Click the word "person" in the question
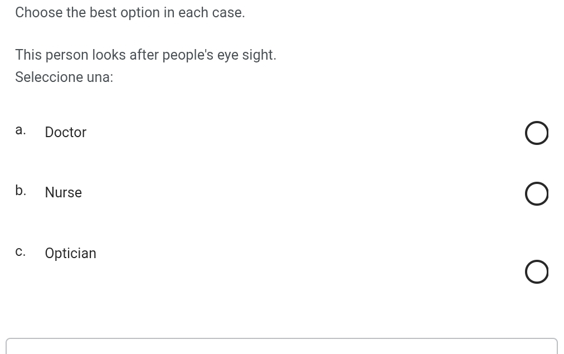 coord(67,55)
